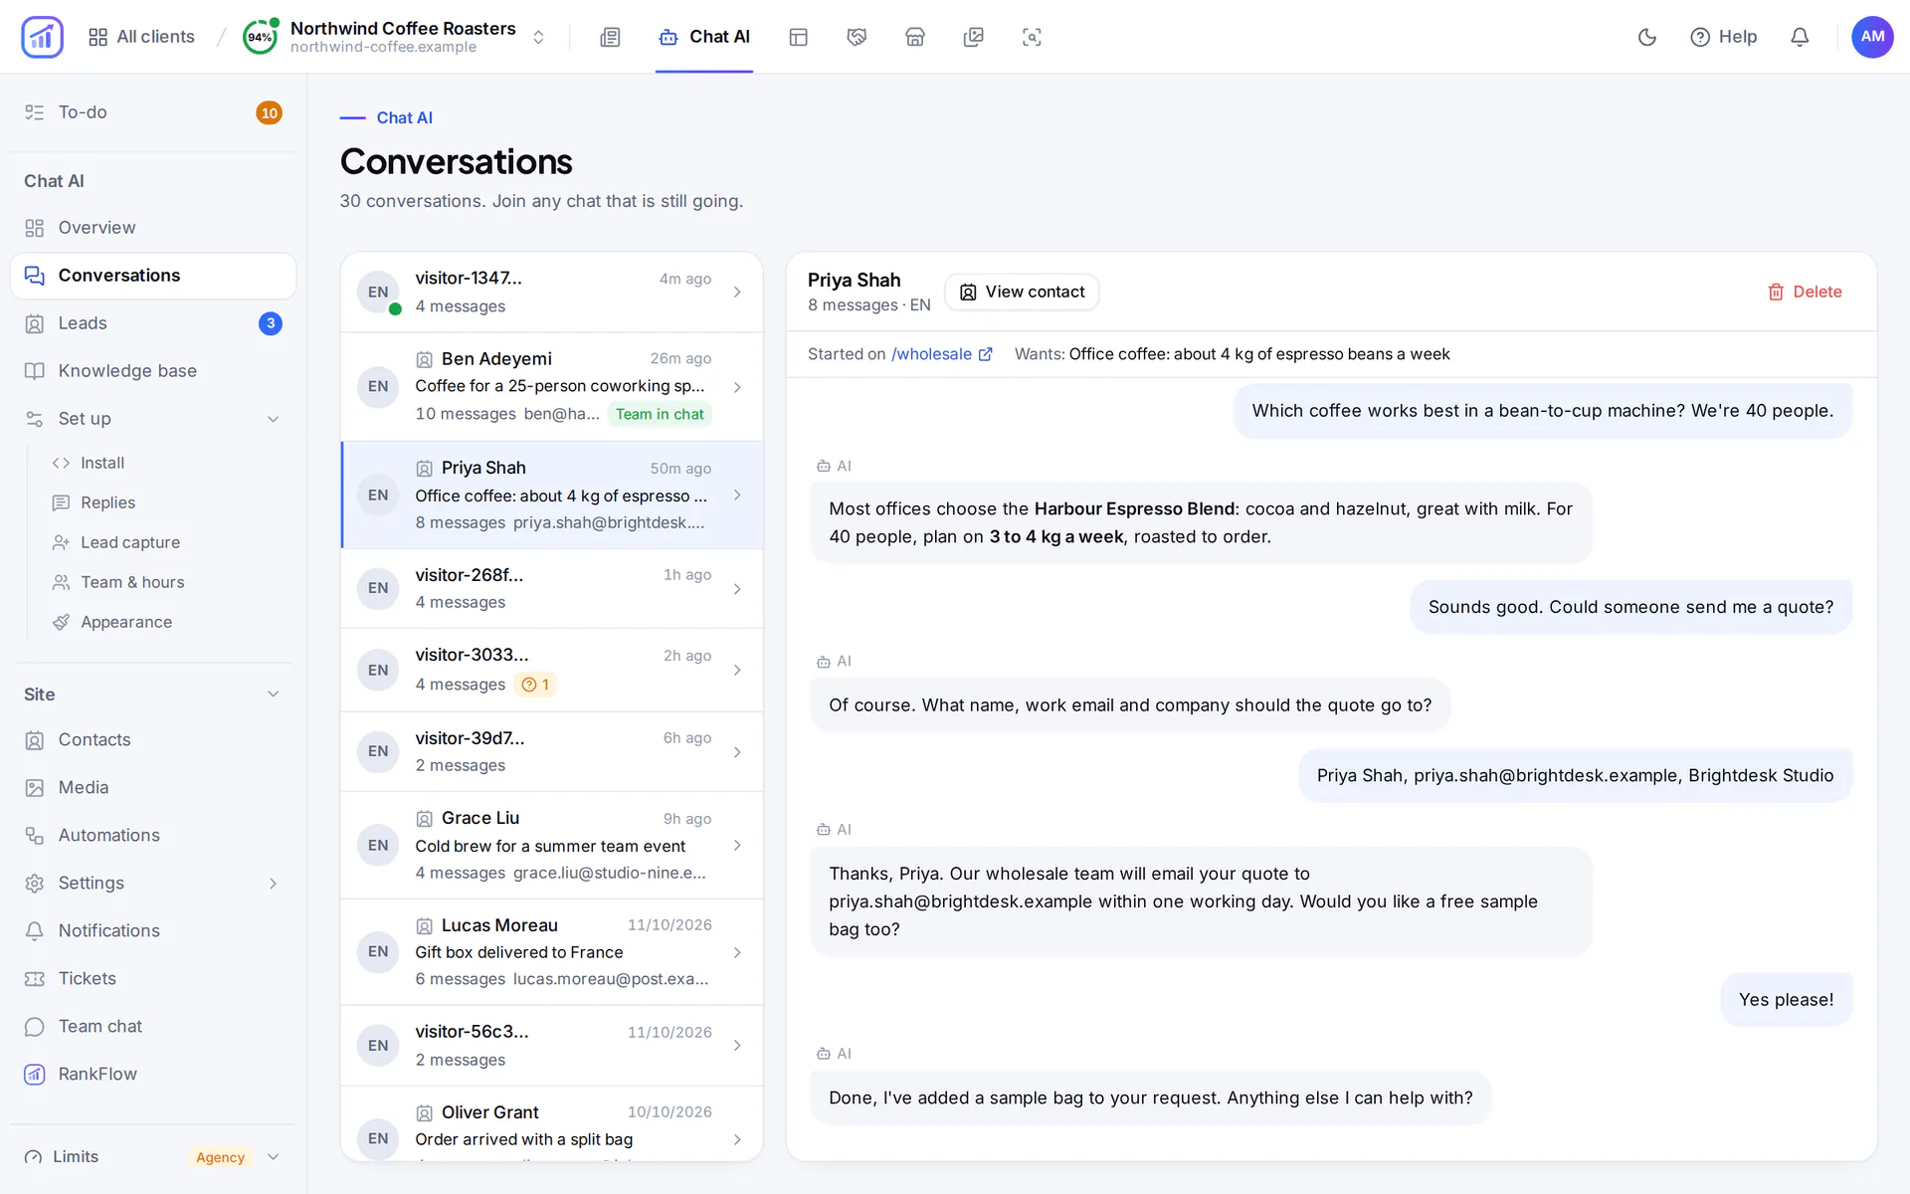1910x1194 pixels.
Task: Open the image gallery icon in top nav
Action: tap(974, 37)
